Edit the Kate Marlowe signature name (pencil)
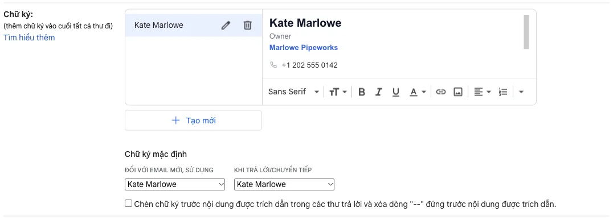 pyautogui.click(x=226, y=26)
